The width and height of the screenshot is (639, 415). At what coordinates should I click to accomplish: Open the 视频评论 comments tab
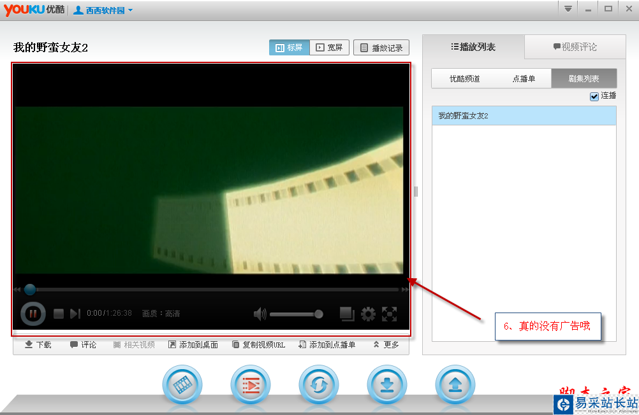click(575, 47)
